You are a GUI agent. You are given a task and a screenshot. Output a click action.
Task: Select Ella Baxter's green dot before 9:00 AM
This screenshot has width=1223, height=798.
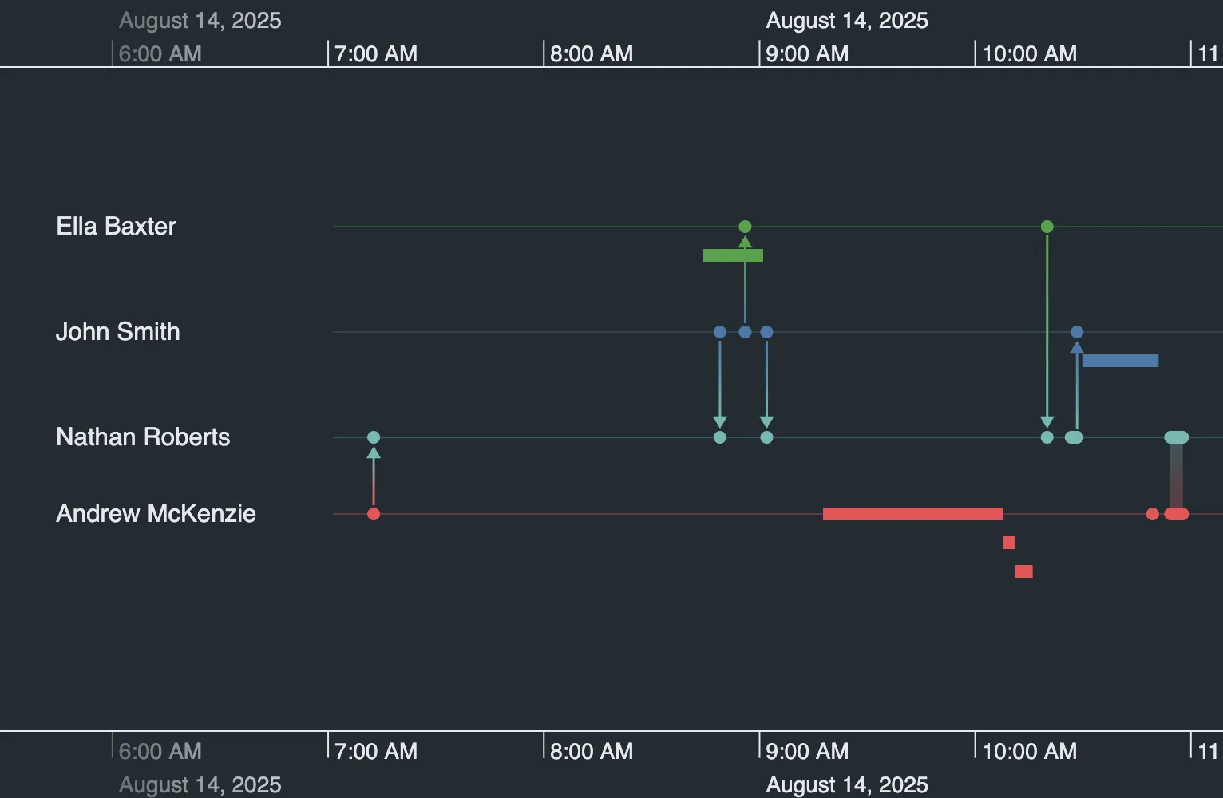coord(745,227)
